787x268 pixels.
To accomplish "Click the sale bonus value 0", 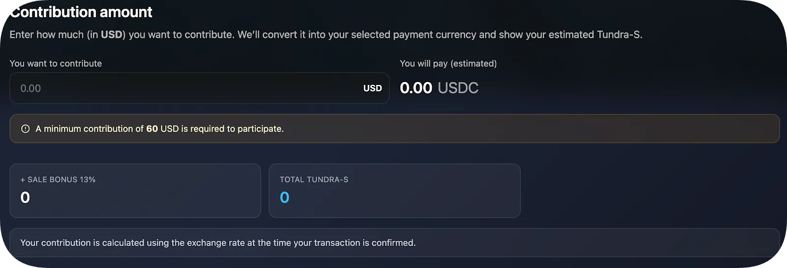I will [x=25, y=197].
